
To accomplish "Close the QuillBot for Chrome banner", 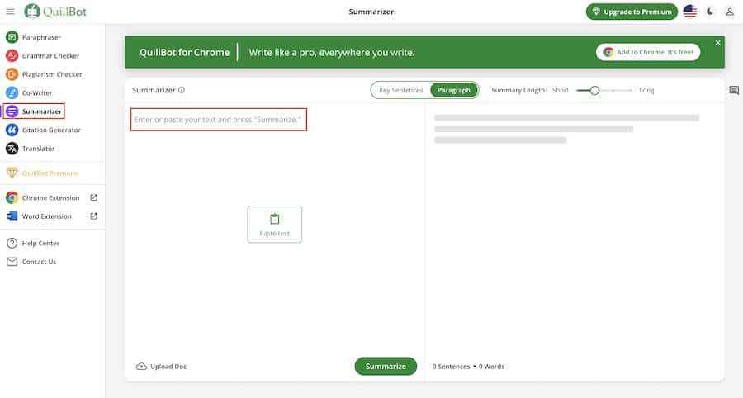I will pos(717,43).
